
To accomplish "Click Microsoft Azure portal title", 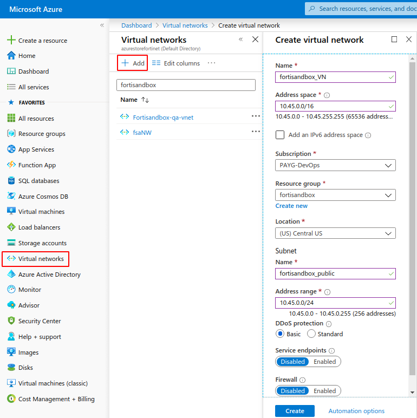I will click(x=36, y=9).
